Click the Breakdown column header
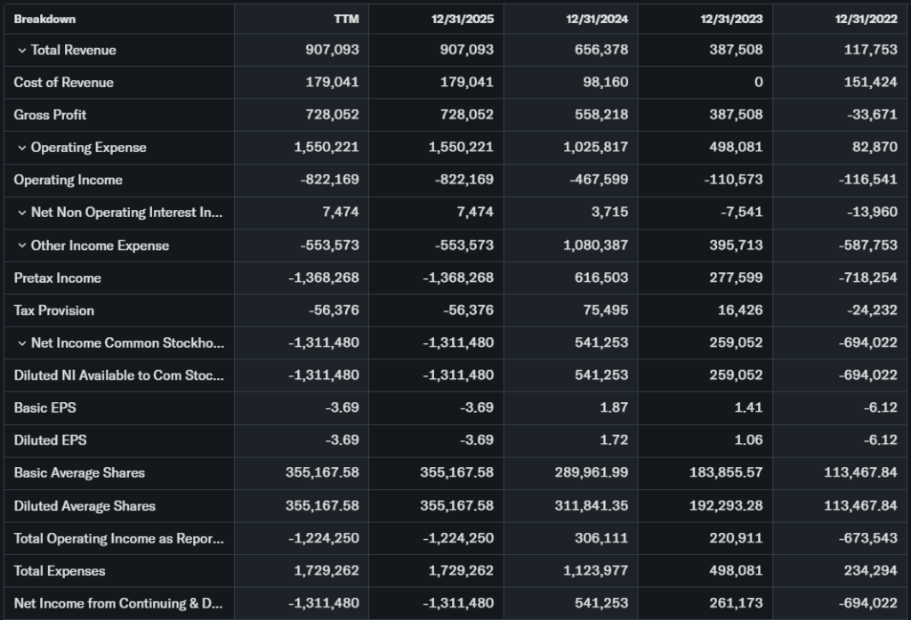This screenshot has width=911, height=620. 44,19
